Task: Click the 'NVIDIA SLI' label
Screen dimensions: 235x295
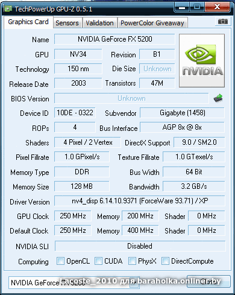Action: 32,246
